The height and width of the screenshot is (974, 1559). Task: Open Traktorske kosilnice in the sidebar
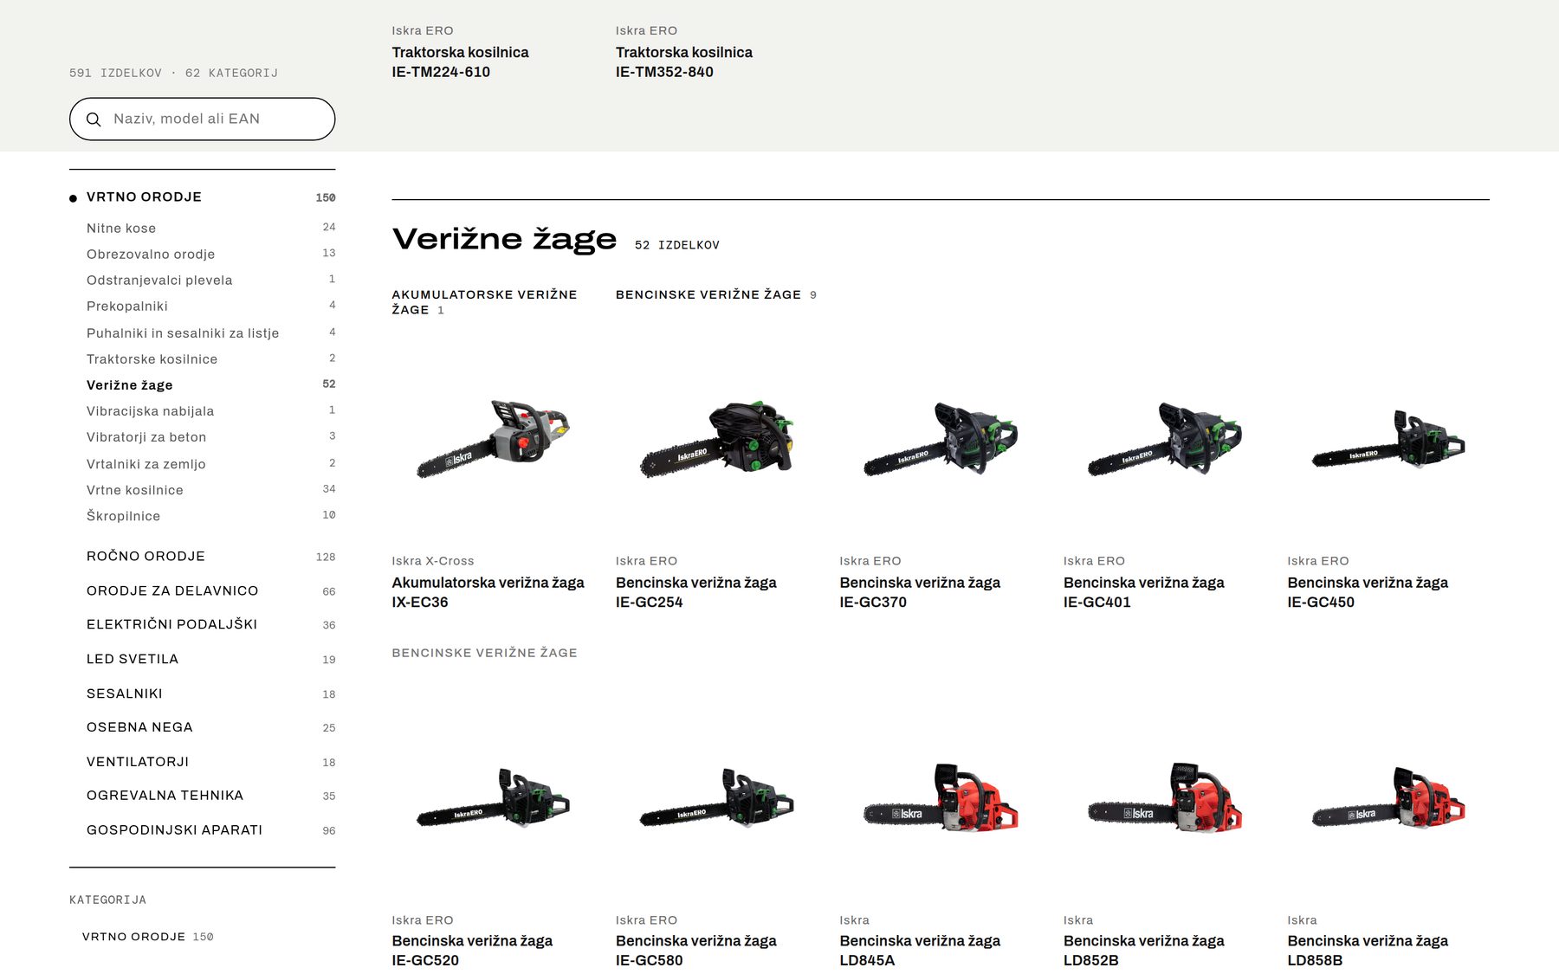coord(210,358)
